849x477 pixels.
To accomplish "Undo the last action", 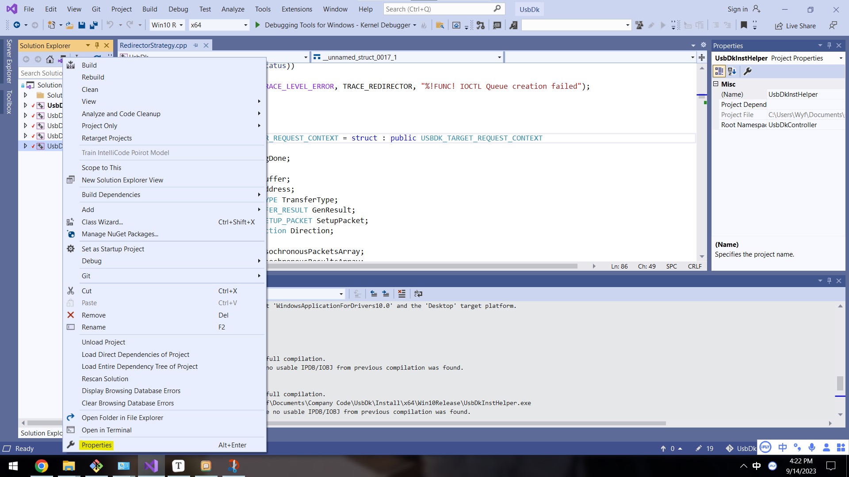I will (109, 25).
